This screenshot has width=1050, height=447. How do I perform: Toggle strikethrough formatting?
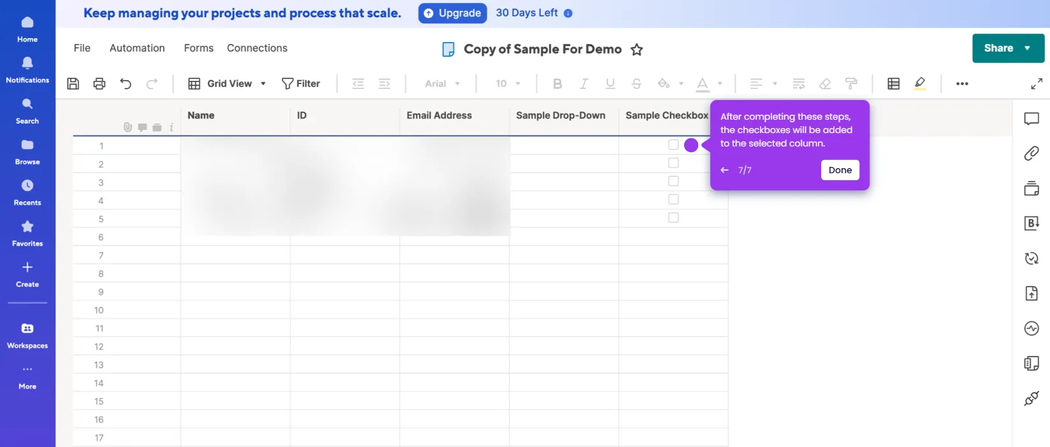[x=636, y=83]
